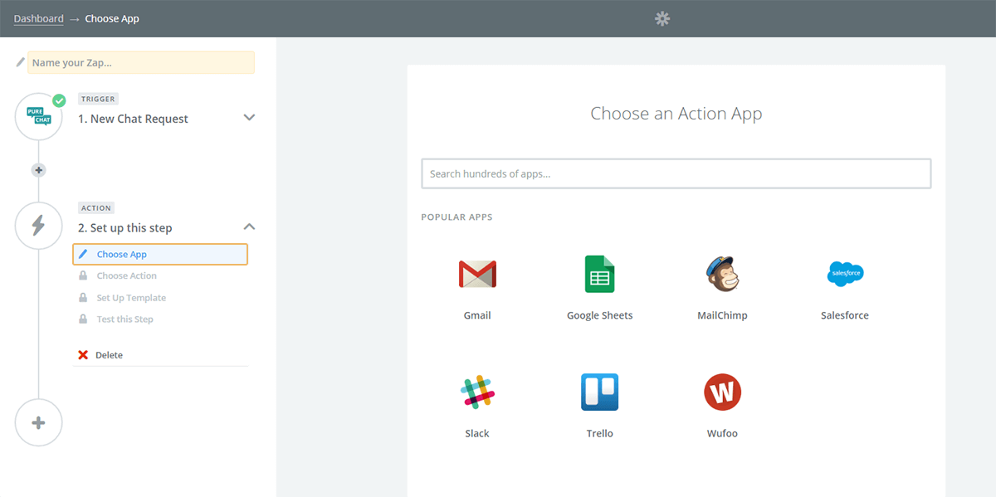
Task: Collapse the Set up this step section
Action: click(249, 227)
